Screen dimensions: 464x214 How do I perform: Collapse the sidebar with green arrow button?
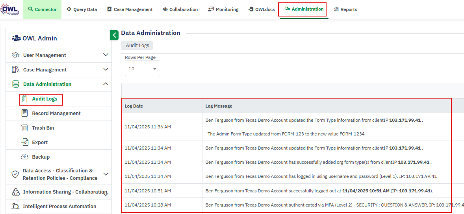pos(114,35)
